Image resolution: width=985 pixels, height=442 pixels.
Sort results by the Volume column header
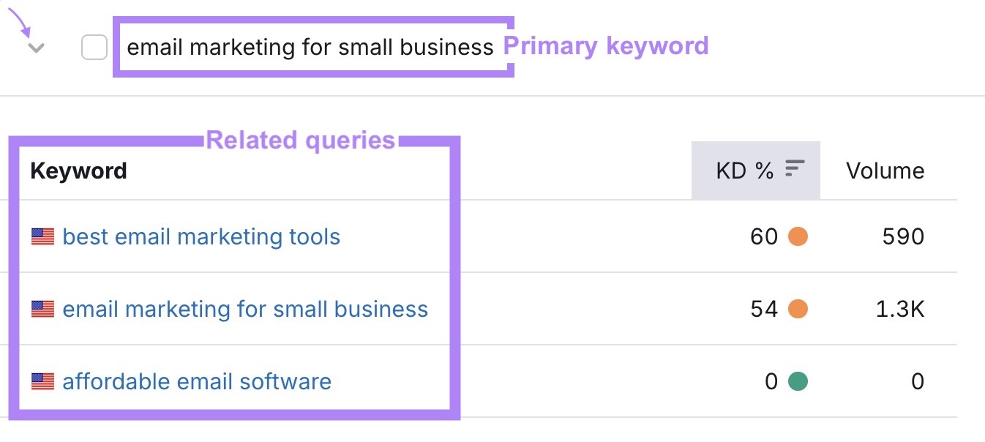coord(885,170)
